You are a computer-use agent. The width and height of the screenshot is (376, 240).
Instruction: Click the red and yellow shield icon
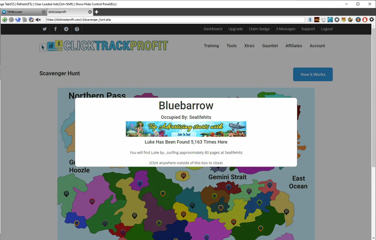[343, 20]
